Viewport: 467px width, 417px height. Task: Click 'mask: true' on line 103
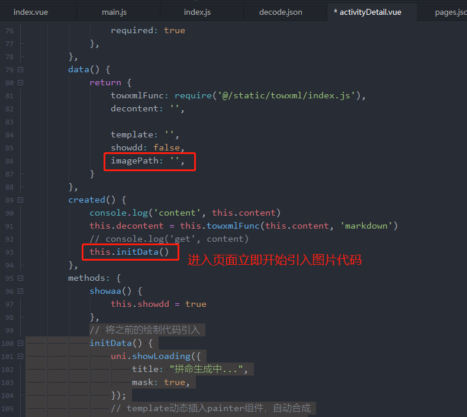tap(158, 382)
